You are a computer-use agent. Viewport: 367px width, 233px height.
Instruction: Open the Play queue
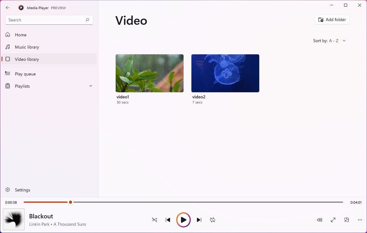(25, 74)
